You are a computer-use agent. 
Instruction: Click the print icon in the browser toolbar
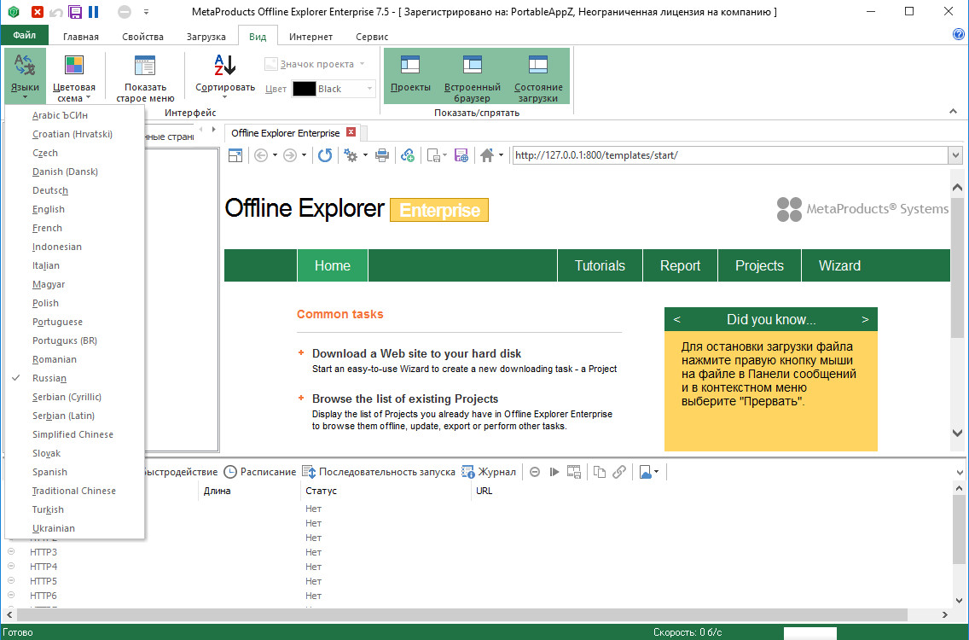point(383,155)
